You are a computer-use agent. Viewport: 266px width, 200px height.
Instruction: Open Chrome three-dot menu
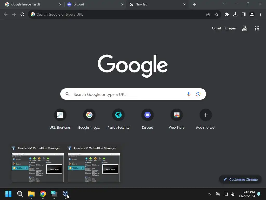click(x=260, y=15)
